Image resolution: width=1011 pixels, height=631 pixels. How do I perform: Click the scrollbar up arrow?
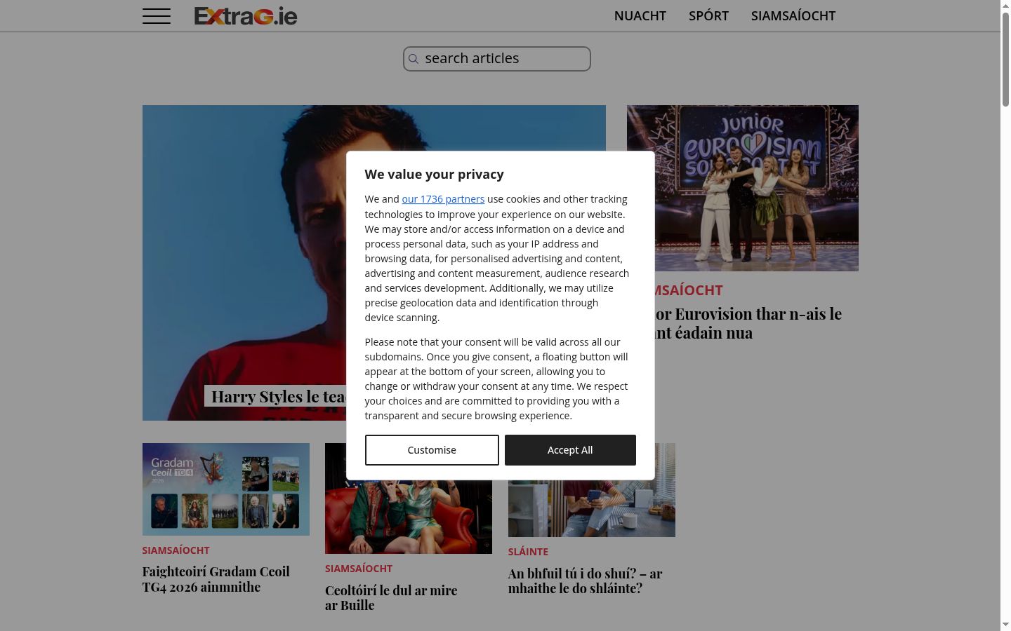coord(1005,6)
